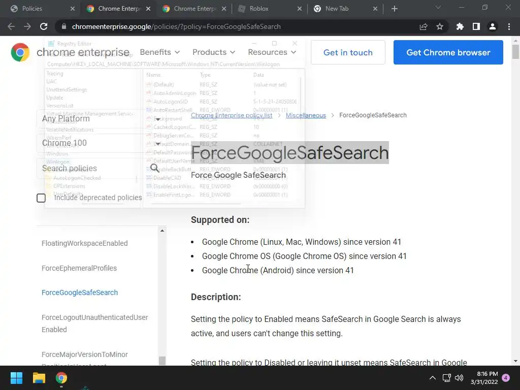Click the search policies magnifier icon

point(154,168)
